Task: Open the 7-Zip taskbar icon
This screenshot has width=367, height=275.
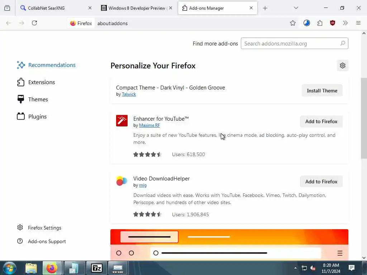Action: point(97,268)
